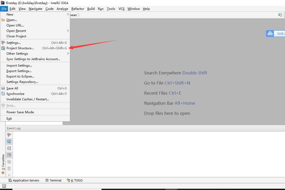Click the grayed Print printer icon

(3, 105)
